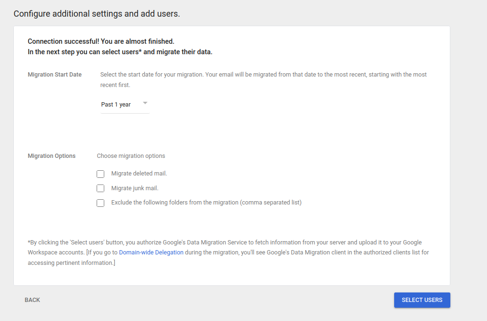Viewport: 487px width, 321px height.
Task: Click the 'Migrate deleted mail.' label text
Action: click(x=139, y=174)
